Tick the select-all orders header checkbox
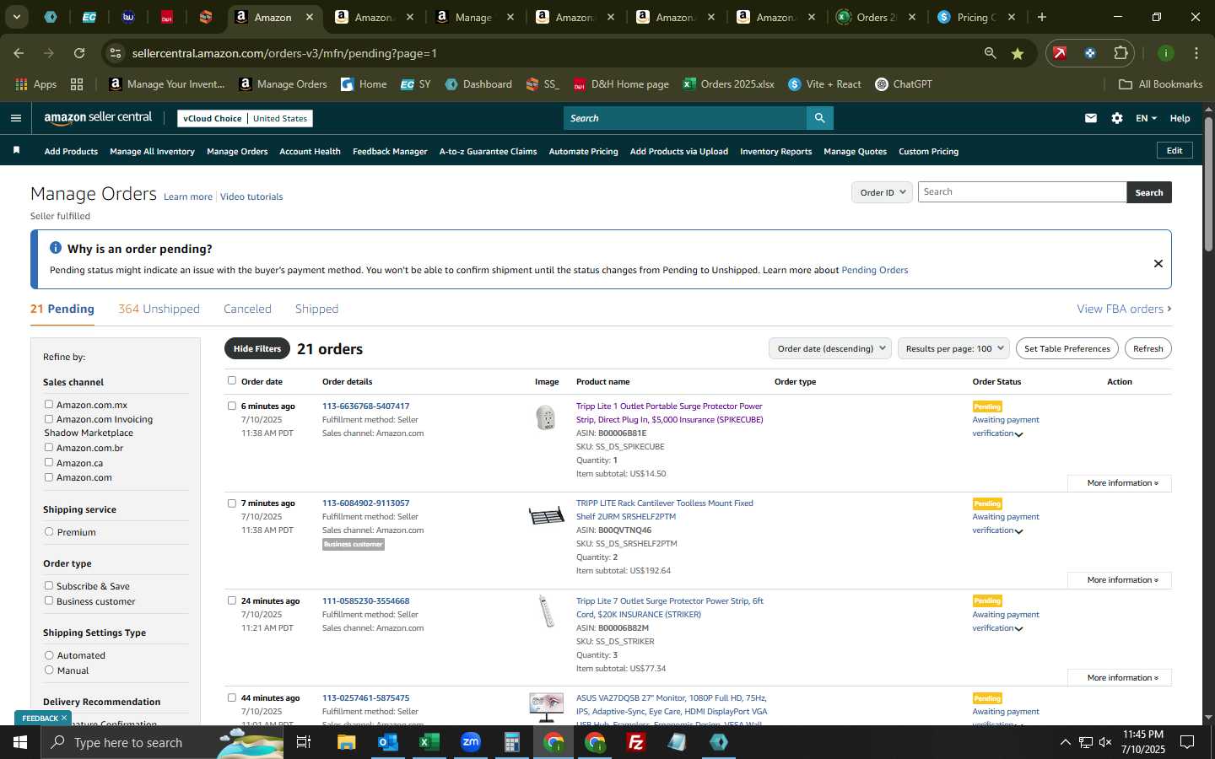This screenshot has height=759, width=1215. point(232,380)
